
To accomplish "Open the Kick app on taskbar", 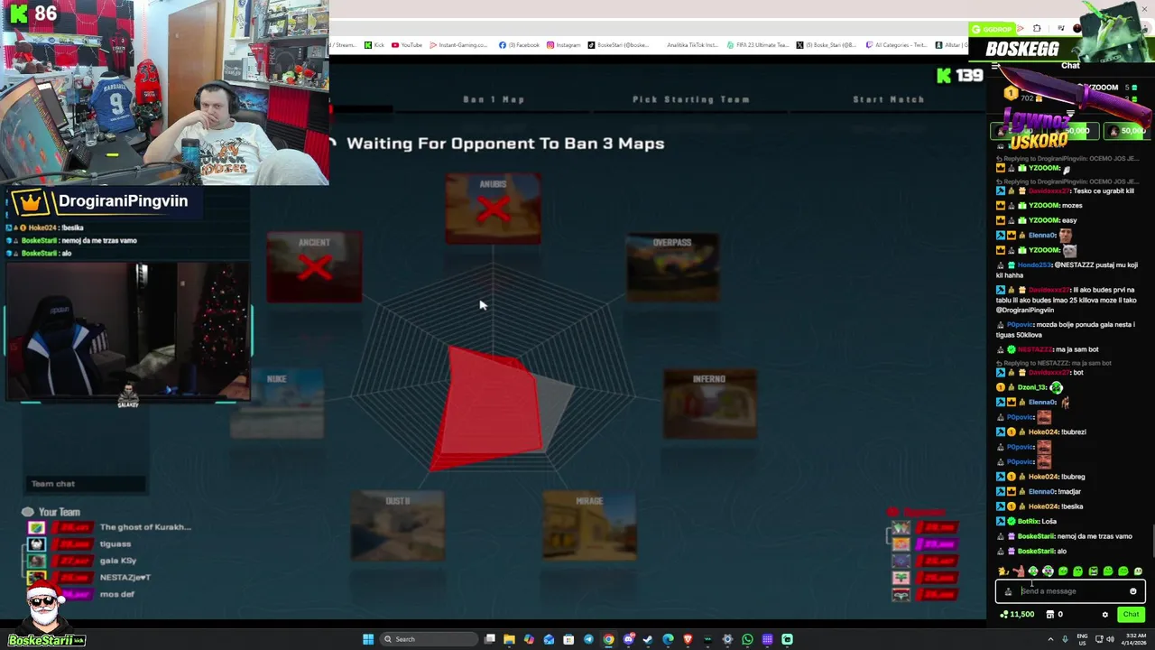I will tap(788, 639).
